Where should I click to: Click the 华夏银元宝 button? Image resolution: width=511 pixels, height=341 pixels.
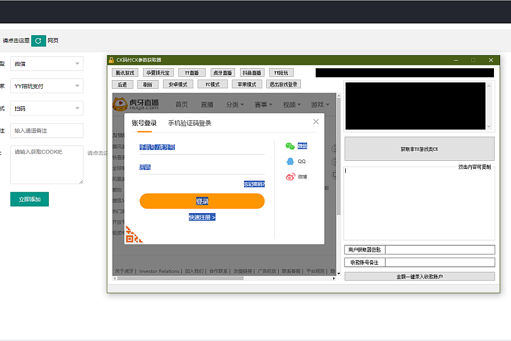point(158,72)
